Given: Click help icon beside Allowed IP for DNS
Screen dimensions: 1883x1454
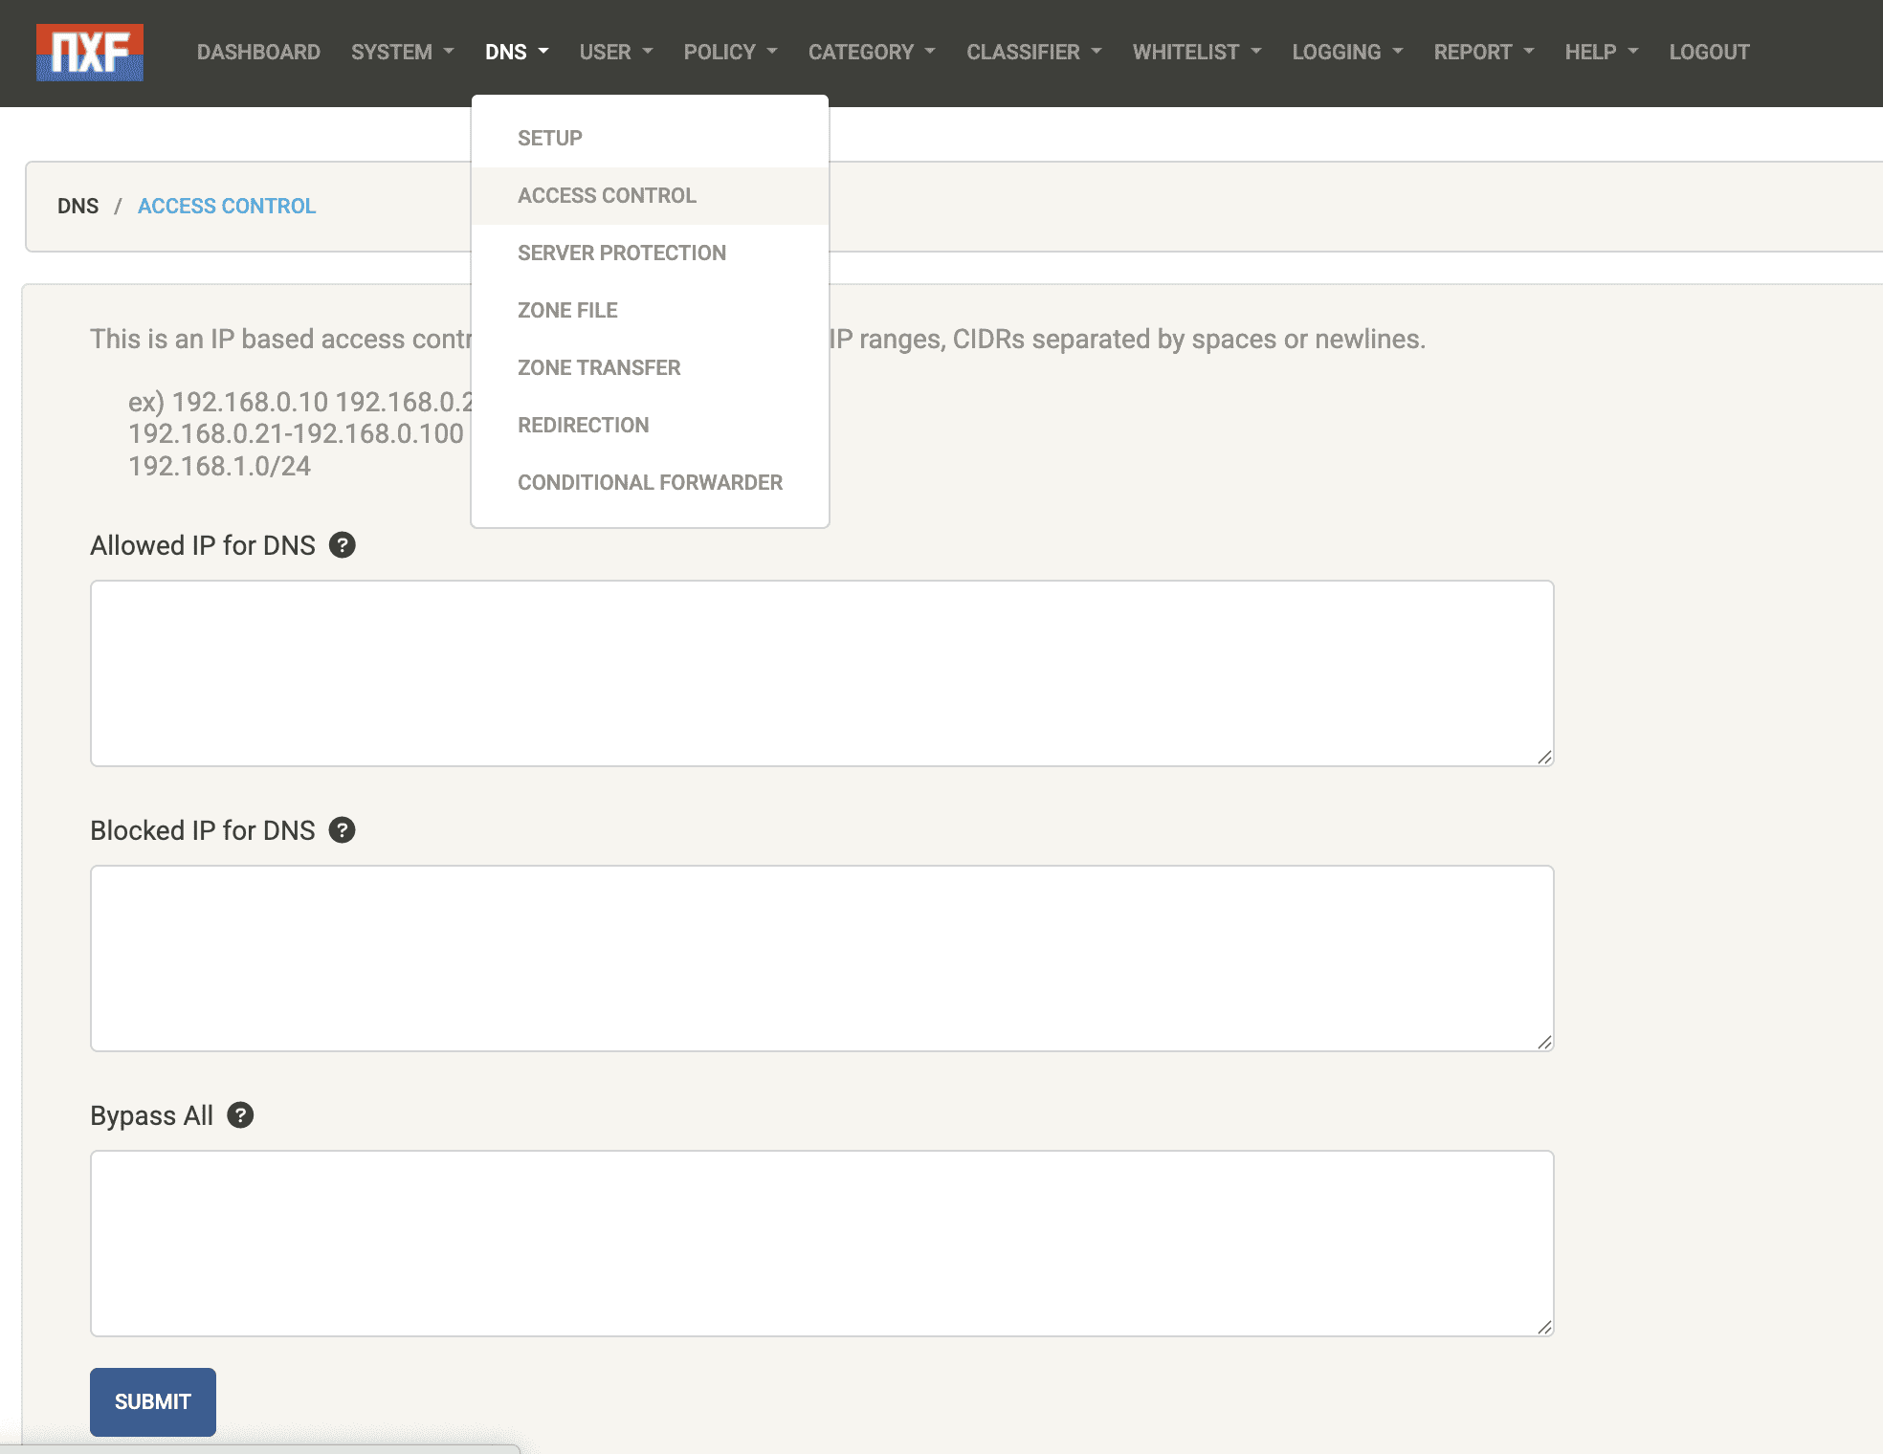Looking at the screenshot, I should 342,545.
